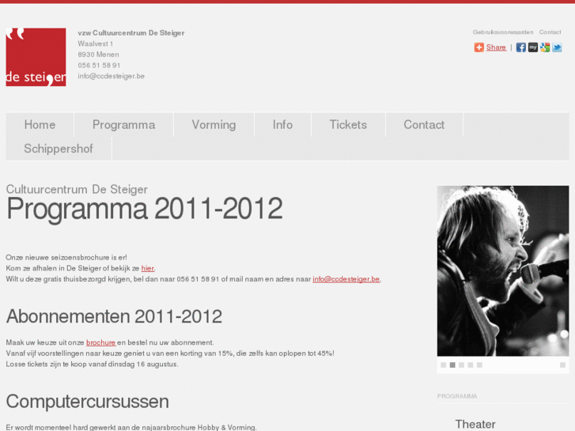Select the first slideshow dot

[x=444, y=365]
